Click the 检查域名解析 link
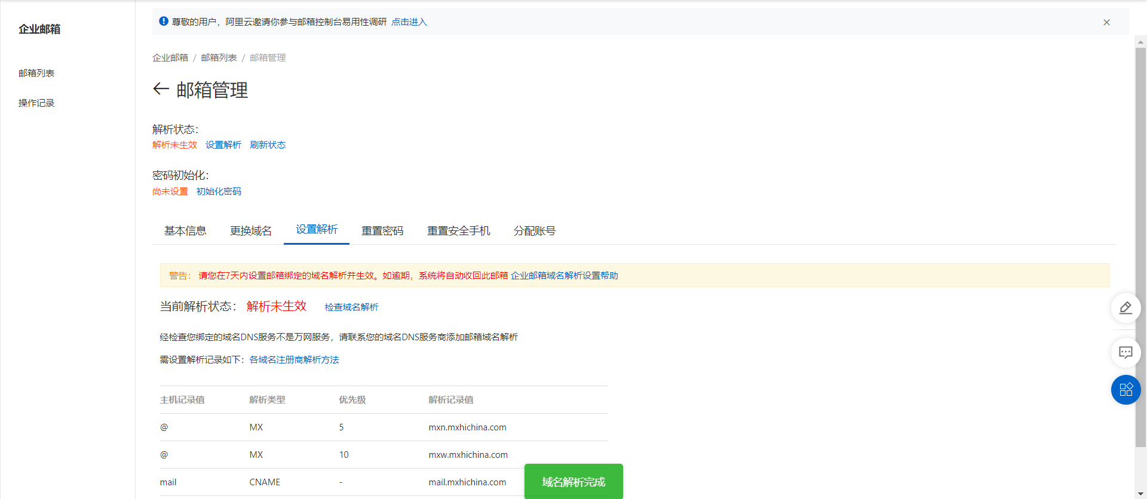This screenshot has width=1147, height=499. click(x=351, y=307)
